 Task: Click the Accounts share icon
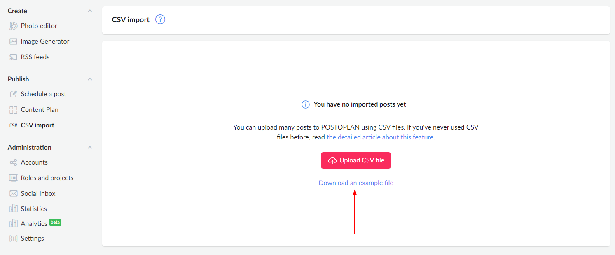click(14, 162)
